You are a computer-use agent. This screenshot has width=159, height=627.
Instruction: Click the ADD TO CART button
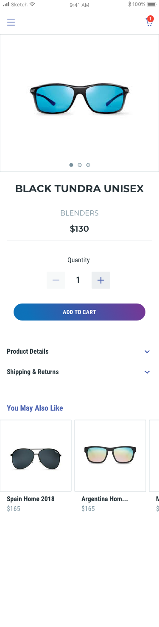pos(79,312)
